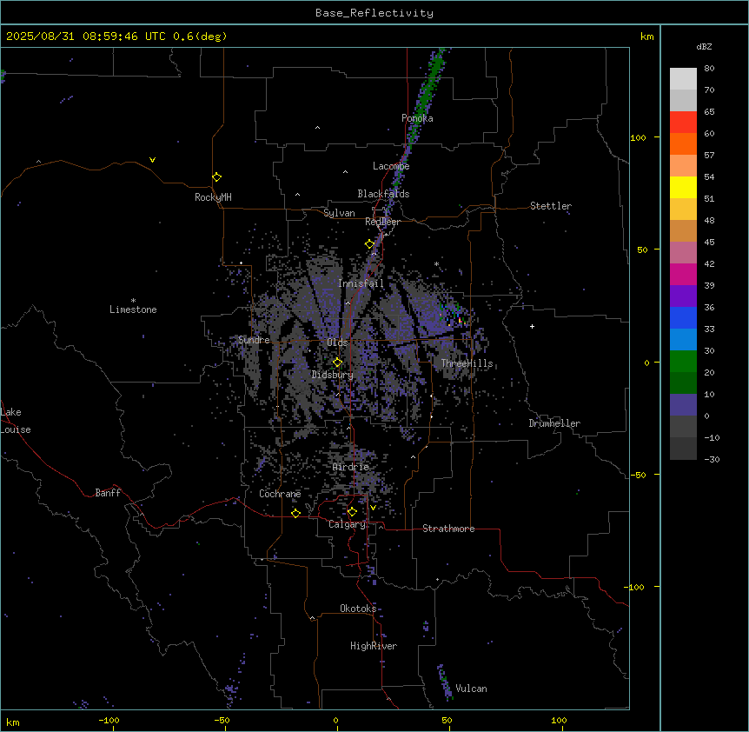Click the Limestone label
Screen dimensions: 749x732
coord(133,309)
